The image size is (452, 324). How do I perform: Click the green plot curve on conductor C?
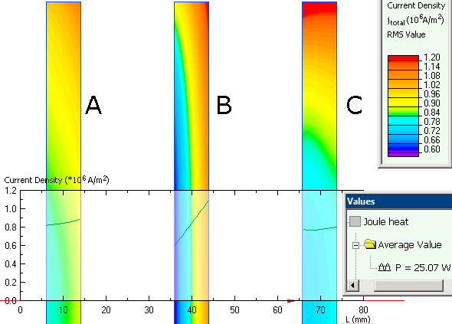click(x=319, y=229)
